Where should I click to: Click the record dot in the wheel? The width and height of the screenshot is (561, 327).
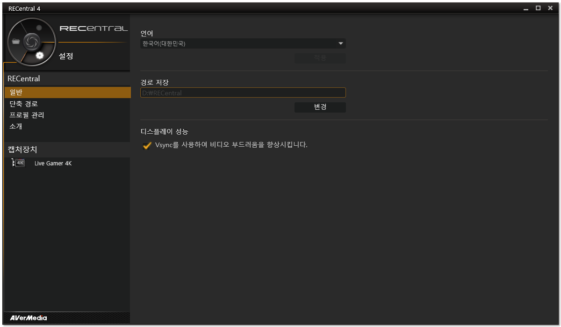point(39,28)
